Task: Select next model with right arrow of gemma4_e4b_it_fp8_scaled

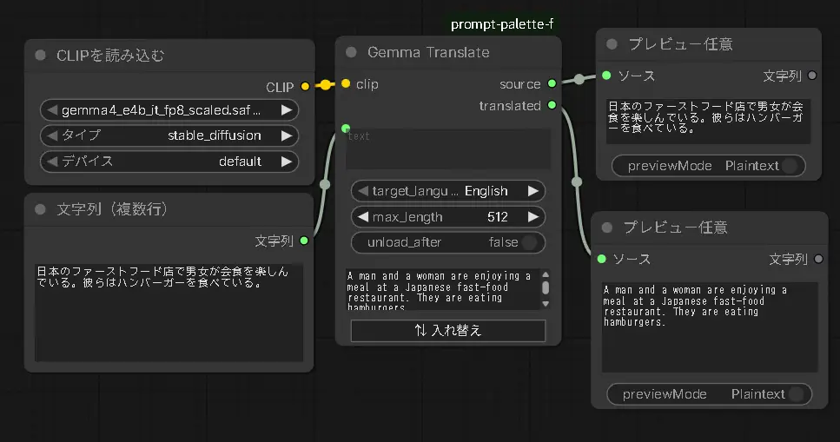Action: point(287,110)
